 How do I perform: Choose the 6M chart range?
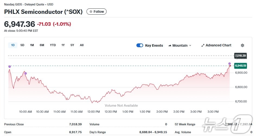pos(42,45)
